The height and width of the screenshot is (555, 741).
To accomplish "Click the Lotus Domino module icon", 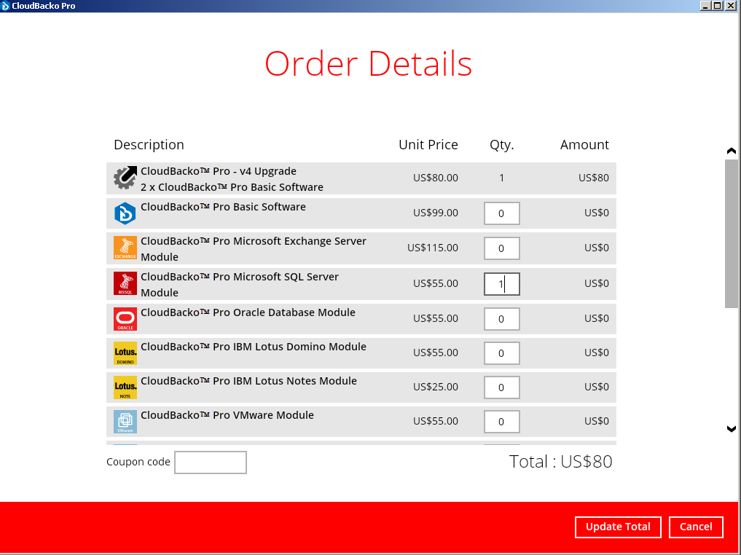I will [x=125, y=353].
